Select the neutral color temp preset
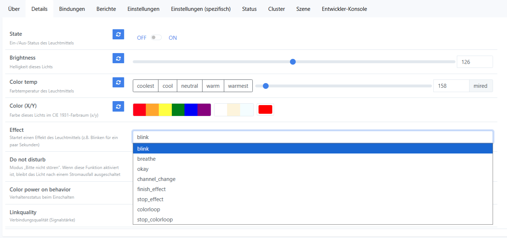The image size is (507, 238). [190, 86]
